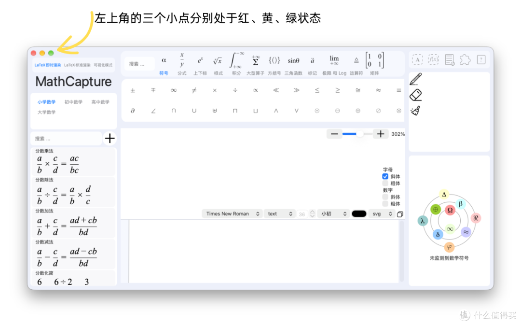Open the 极限 和 Log category

tap(334, 64)
